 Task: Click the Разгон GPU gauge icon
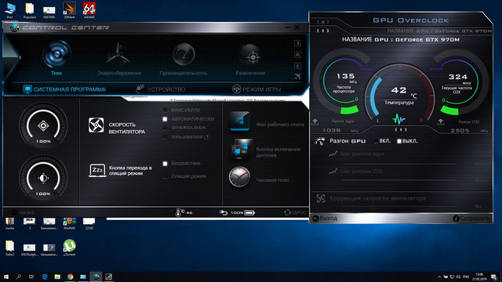click(320, 141)
